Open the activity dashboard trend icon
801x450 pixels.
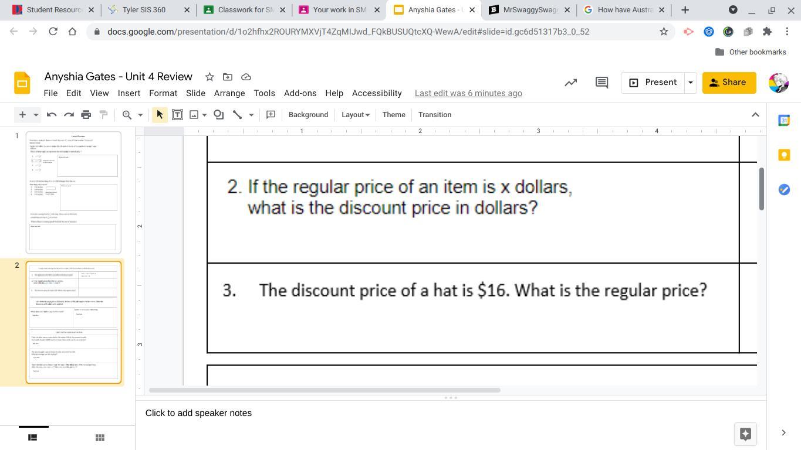[570, 83]
